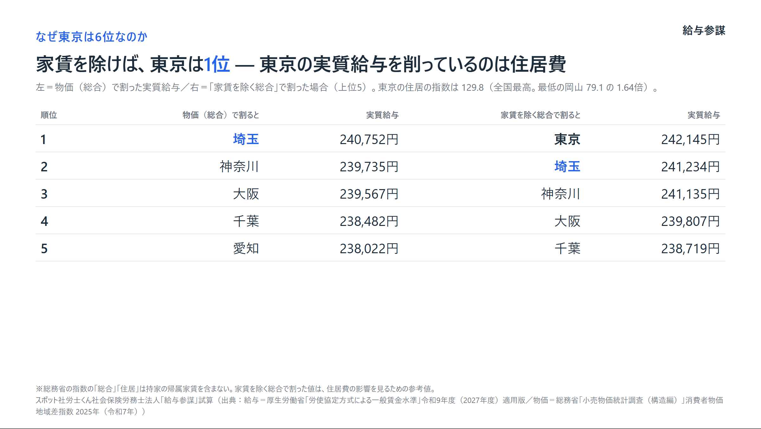Click the value 239,567円
The width and height of the screenshot is (761, 429).
click(369, 194)
